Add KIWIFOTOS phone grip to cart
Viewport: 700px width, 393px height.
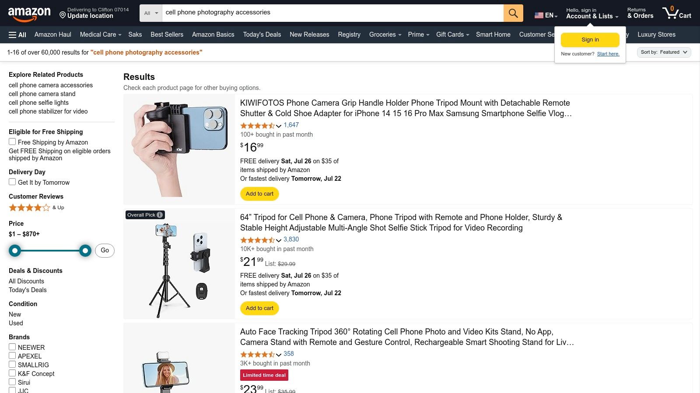(259, 194)
